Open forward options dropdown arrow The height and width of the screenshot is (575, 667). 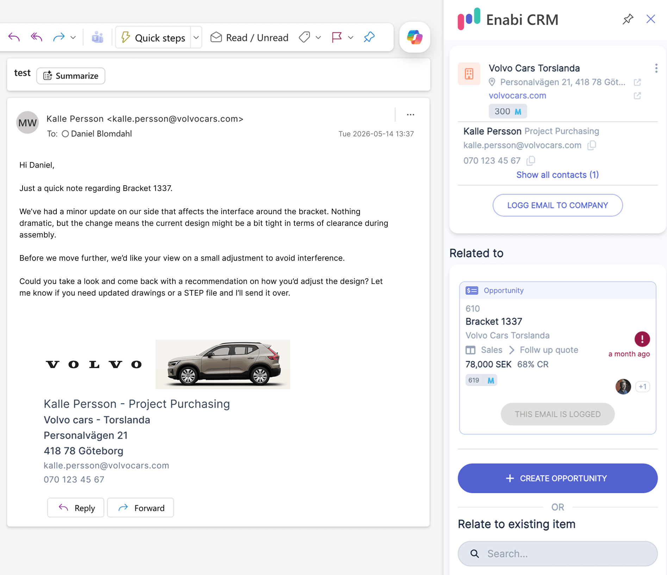coord(73,37)
